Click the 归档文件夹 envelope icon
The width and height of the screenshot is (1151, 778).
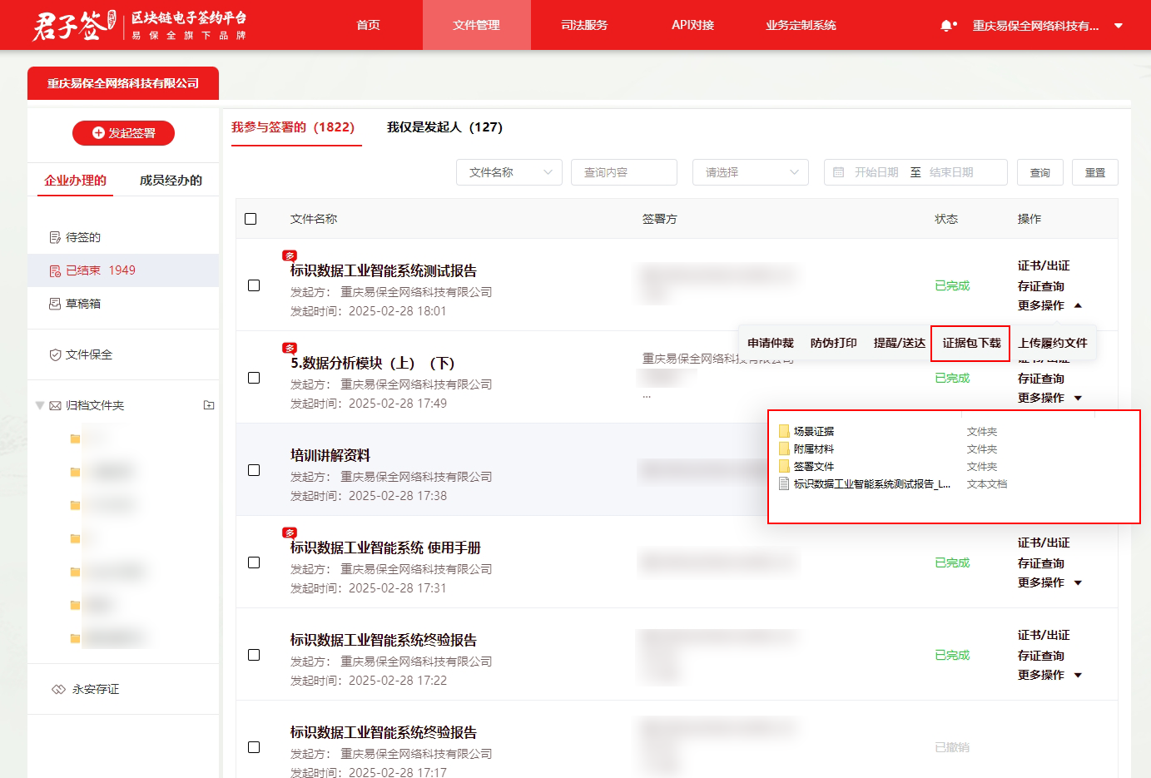55,405
